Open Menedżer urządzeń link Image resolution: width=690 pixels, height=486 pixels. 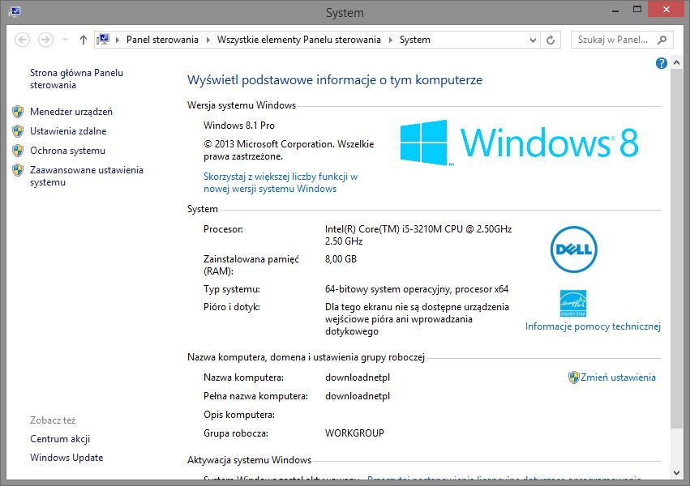[x=71, y=112]
